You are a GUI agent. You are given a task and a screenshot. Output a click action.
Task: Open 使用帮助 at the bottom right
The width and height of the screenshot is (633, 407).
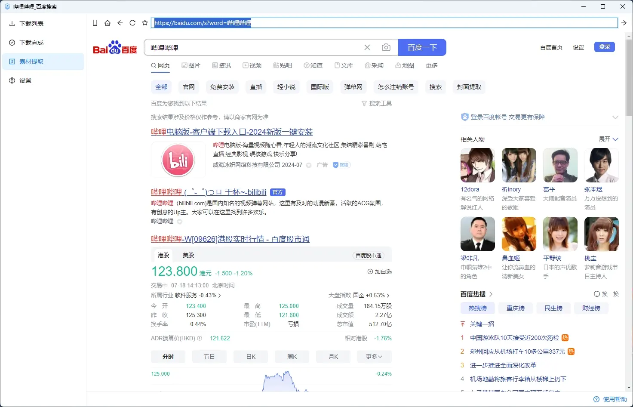[x=611, y=399]
